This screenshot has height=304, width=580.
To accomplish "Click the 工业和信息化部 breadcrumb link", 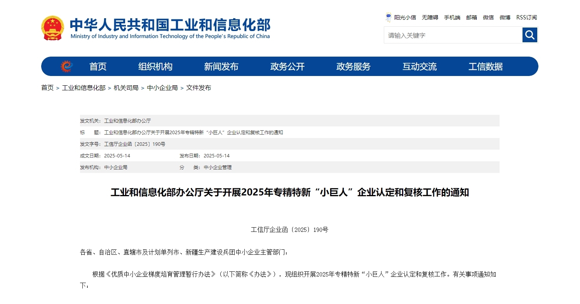I will (x=84, y=88).
